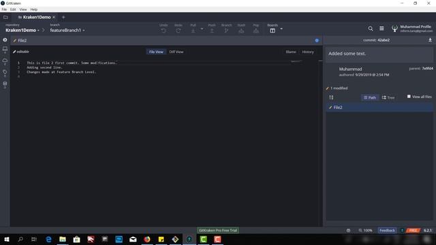Image resolution: width=436 pixels, height=245 pixels.
Task: Click the Redo toolbar icon
Action: click(178, 31)
